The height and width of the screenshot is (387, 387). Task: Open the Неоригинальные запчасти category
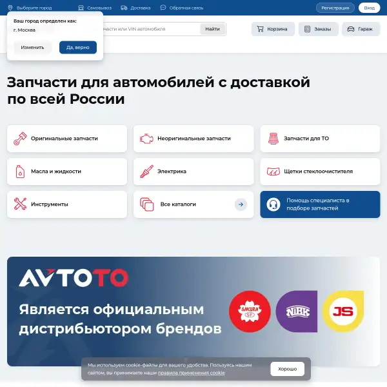(x=193, y=139)
